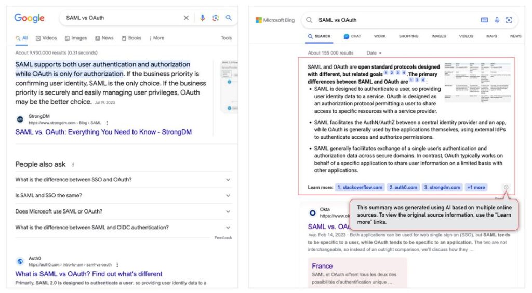The width and height of the screenshot is (532, 293).
Task: Open the Google More filters menu
Action: click(x=156, y=38)
